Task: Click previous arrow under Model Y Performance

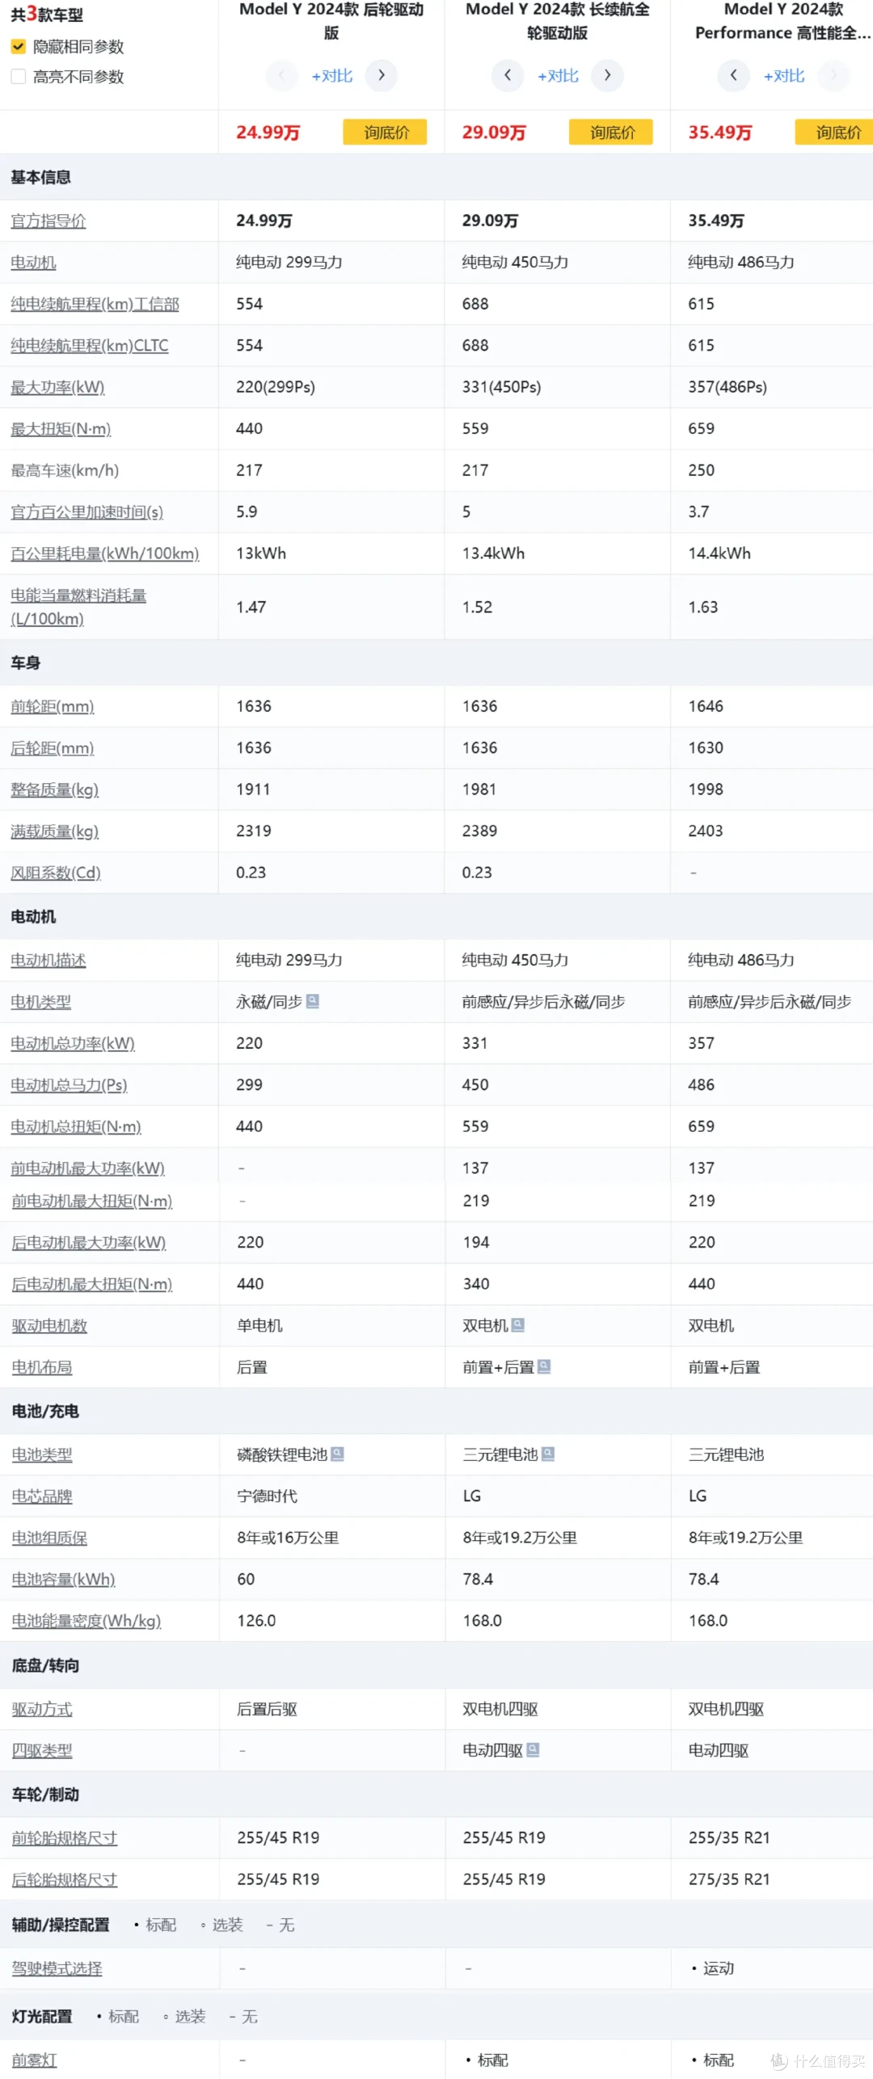Action: 733,75
